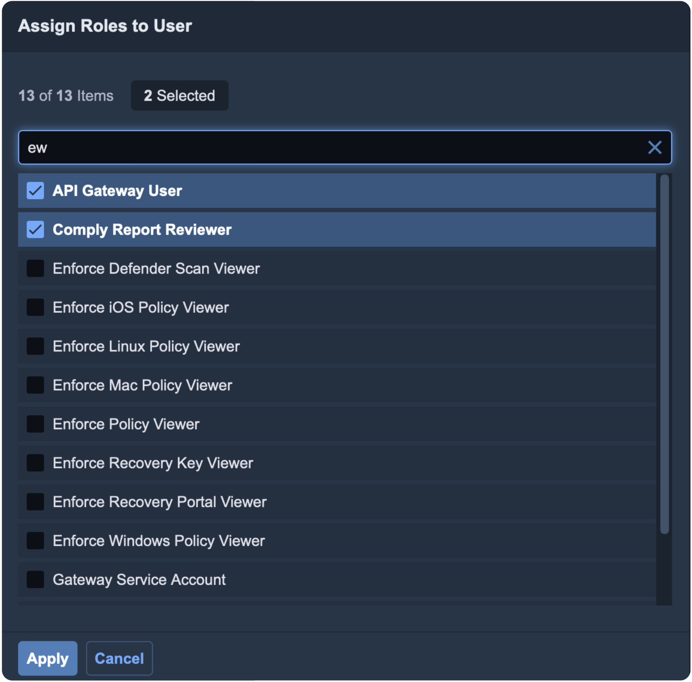Check the Enforce iOS Policy Viewer checkbox
This screenshot has height=682, width=692.
pyautogui.click(x=35, y=307)
